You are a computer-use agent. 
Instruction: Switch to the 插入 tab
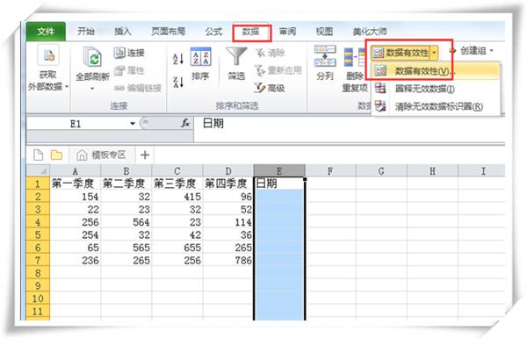click(x=123, y=32)
